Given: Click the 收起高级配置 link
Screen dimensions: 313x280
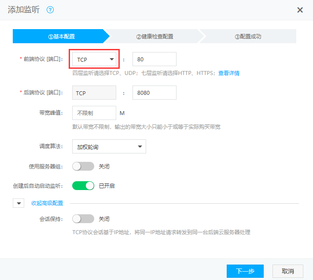Looking at the screenshot, I should click(47, 203).
